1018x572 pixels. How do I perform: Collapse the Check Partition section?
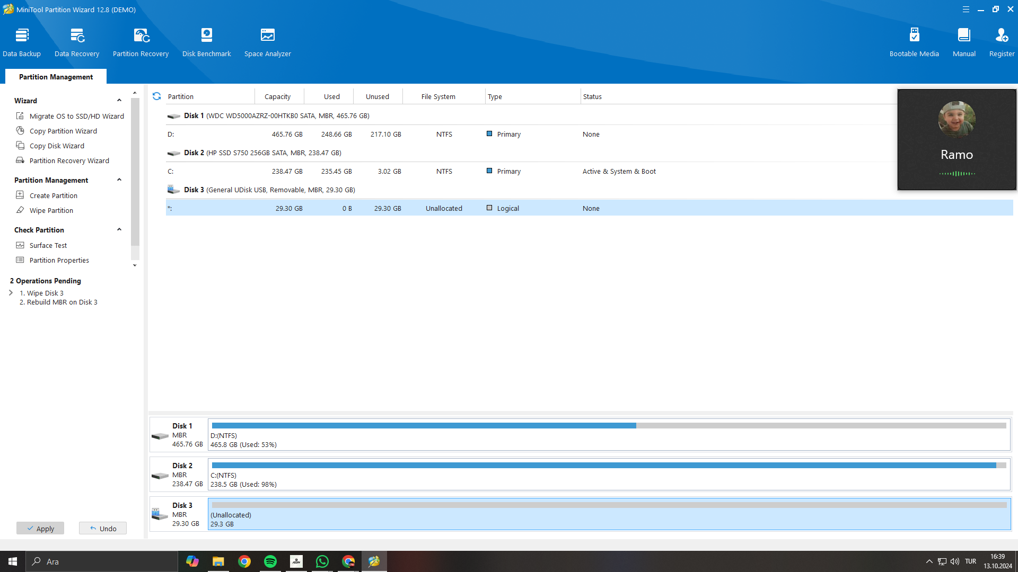(119, 230)
